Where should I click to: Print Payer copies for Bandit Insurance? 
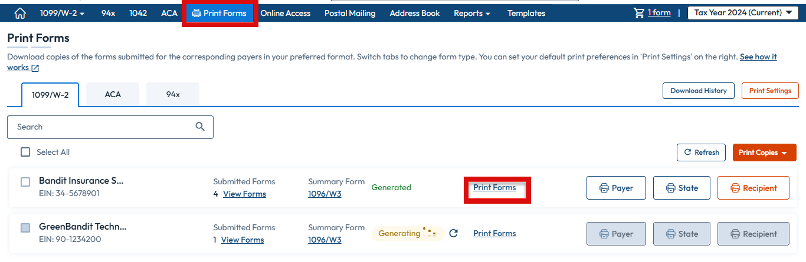pyautogui.click(x=616, y=188)
